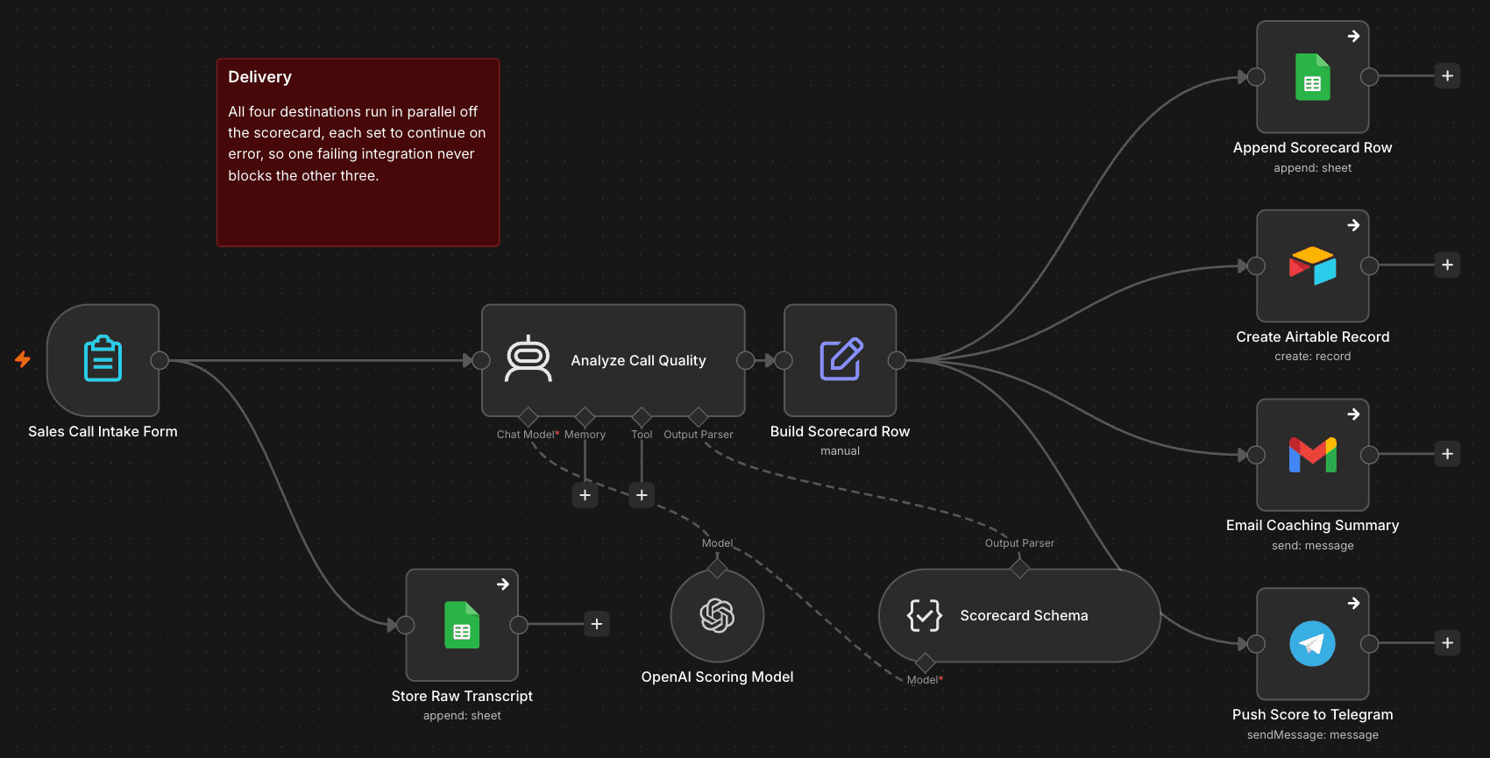The width and height of the screenshot is (1490, 758).
Task: Open the Analyze Call Quality agent robot icon
Action: [x=529, y=359]
